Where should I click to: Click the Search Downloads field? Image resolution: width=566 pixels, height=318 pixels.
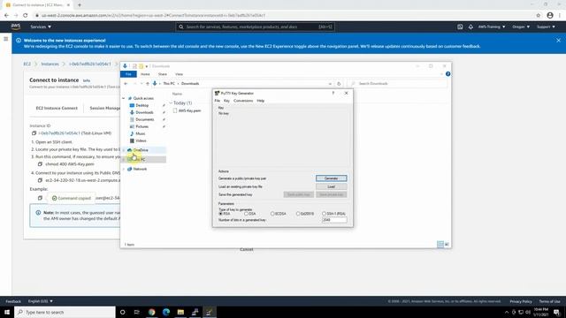398,83
